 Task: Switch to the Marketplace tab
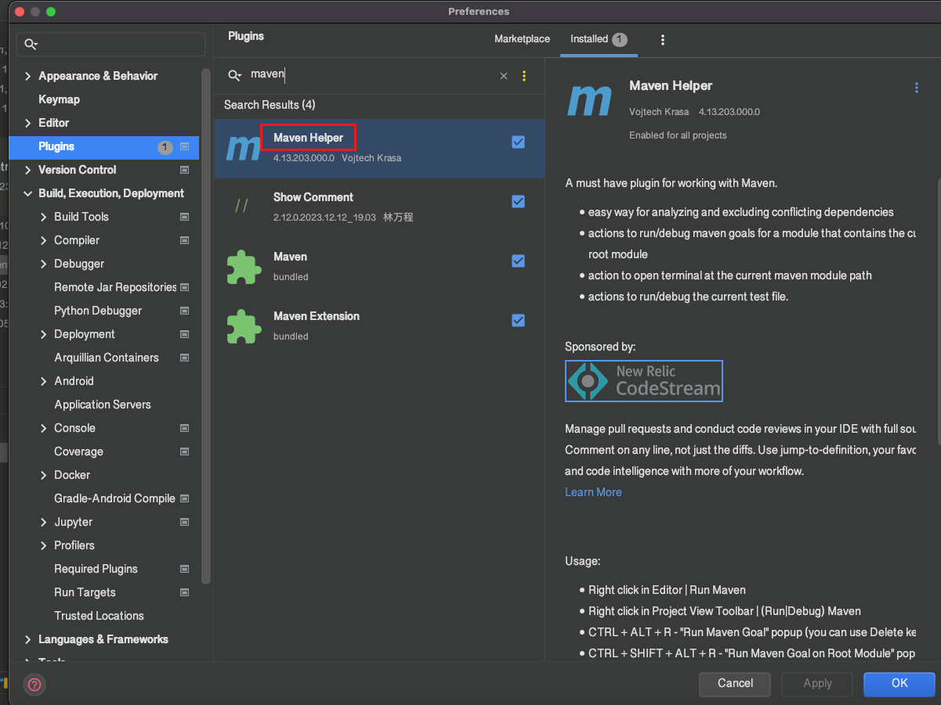click(522, 39)
